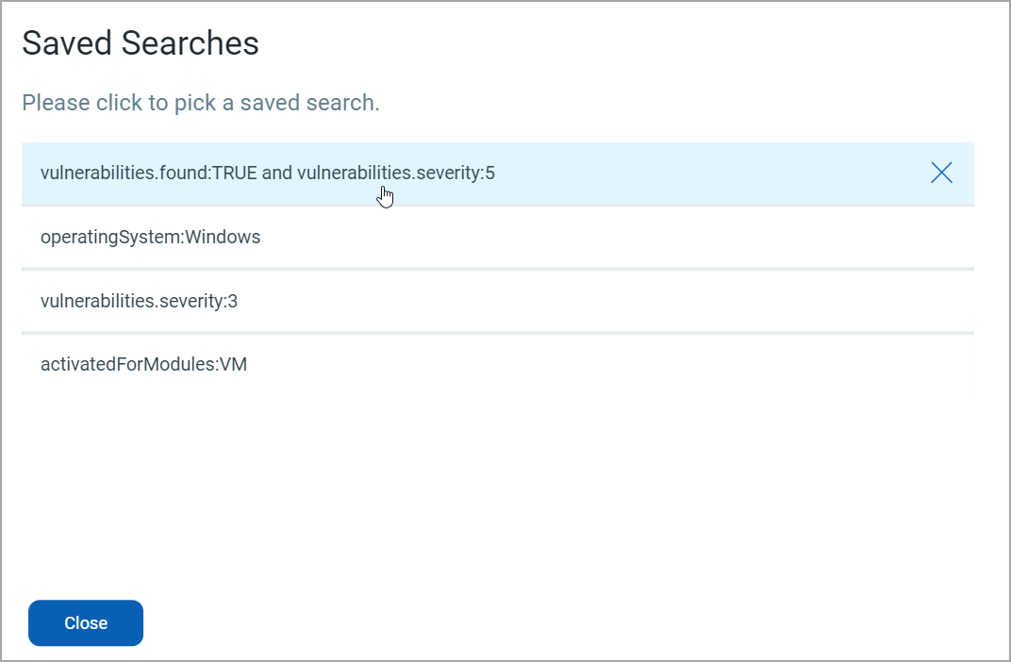Click the Saved Searches dialog title
Image resolution: width=1011 pixels, height=662 pixels.
click(140, 42)
